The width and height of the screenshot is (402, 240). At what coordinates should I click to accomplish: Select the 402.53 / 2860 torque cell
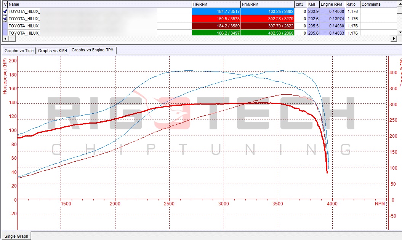click(267, 33)
